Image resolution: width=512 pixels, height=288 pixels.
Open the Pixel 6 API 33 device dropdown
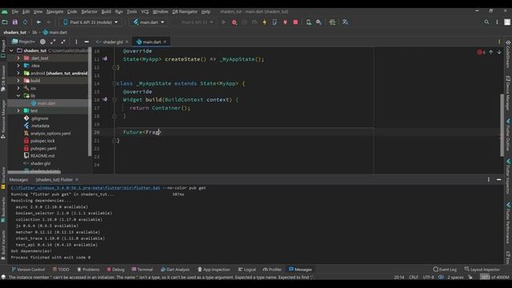tap(90, 22)
